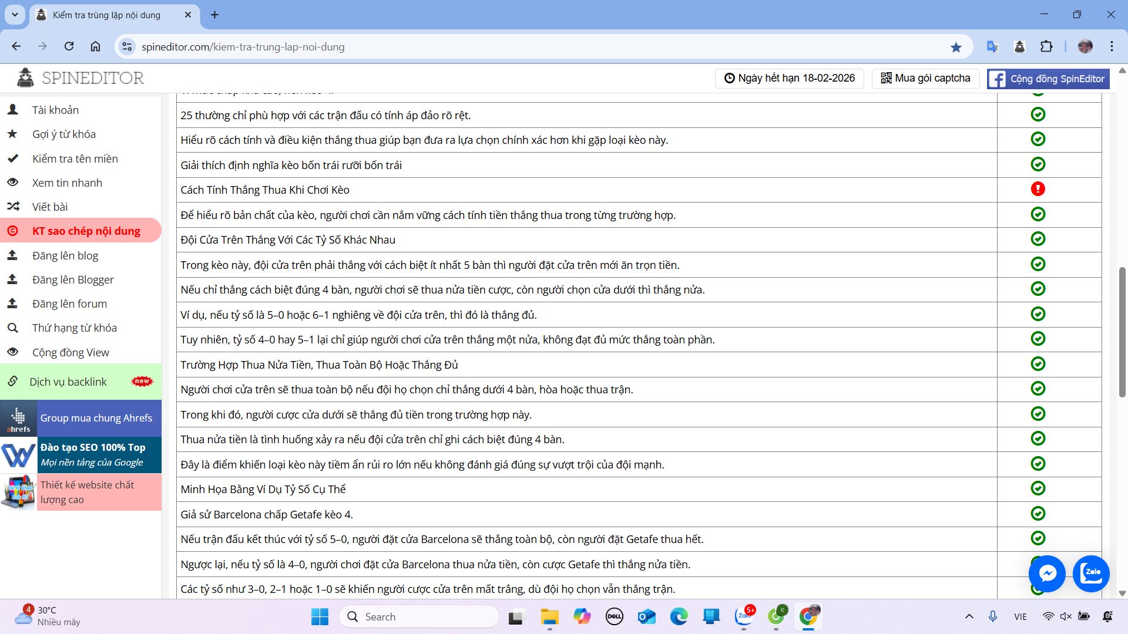The image size is (1128, 634).
Task: Open "Viết bài" in the sidebar
Action: [x=50, y=207]
